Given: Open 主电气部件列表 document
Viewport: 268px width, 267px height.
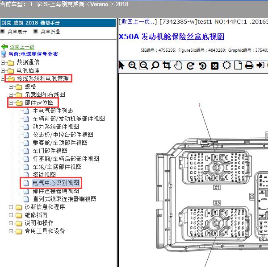Looking at the screenshot, I should point(53,111).
